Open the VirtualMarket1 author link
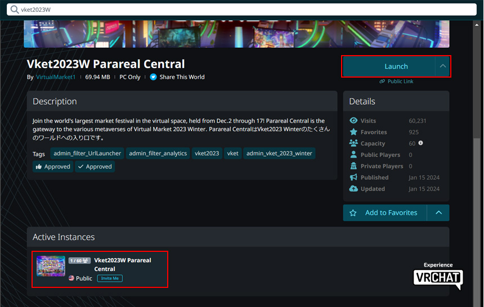484x307 pixels. click(56, 77)
